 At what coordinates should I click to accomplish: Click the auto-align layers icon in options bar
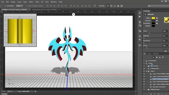pos(95,6)
